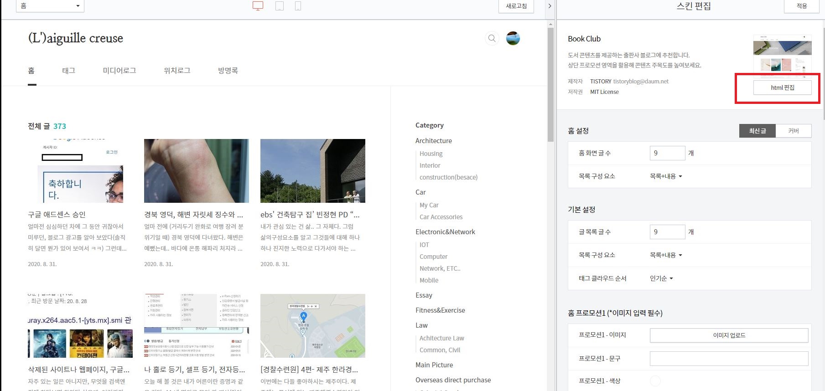This screenshot has height=391, width=825.
Task: Select mobile preview mode icon
Action: point(298,6)
